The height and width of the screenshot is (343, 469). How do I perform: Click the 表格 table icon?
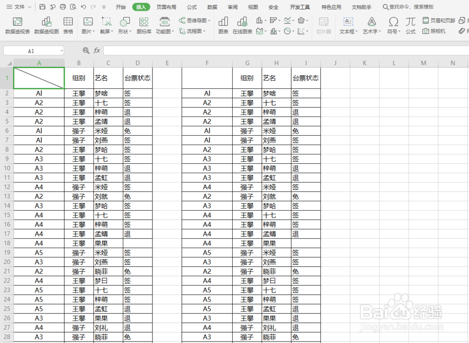pyautogui.click(x=68, y=25)
